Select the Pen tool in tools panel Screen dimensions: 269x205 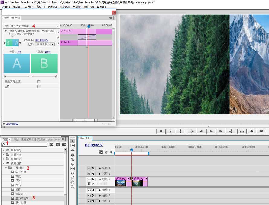(x=73, y=178)
